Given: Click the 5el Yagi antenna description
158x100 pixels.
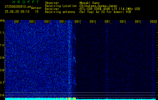Looking at the screenshot, I should (106, 12).
